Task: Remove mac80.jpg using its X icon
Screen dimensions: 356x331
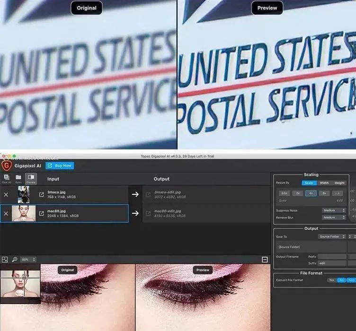Action: pos(6,213)
